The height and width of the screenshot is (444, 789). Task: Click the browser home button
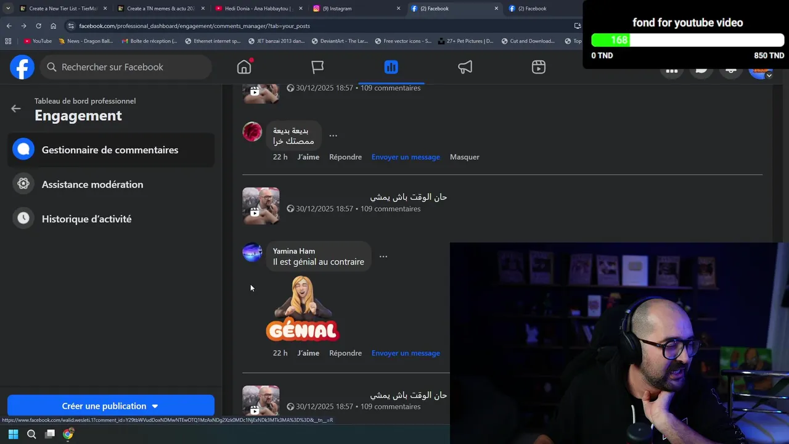(x=54, y=26)
